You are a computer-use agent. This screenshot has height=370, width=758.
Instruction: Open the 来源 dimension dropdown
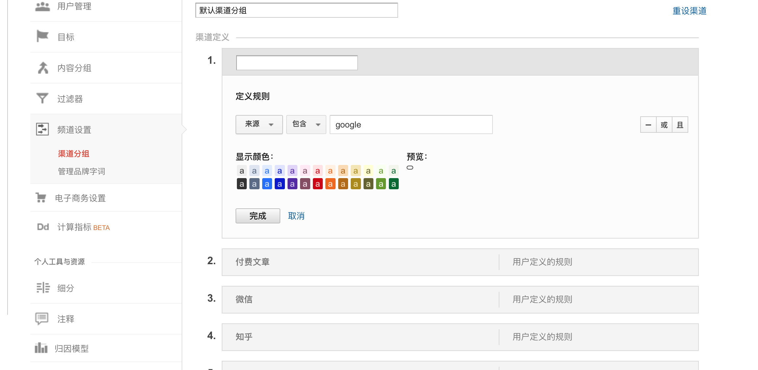coord(259,125)
